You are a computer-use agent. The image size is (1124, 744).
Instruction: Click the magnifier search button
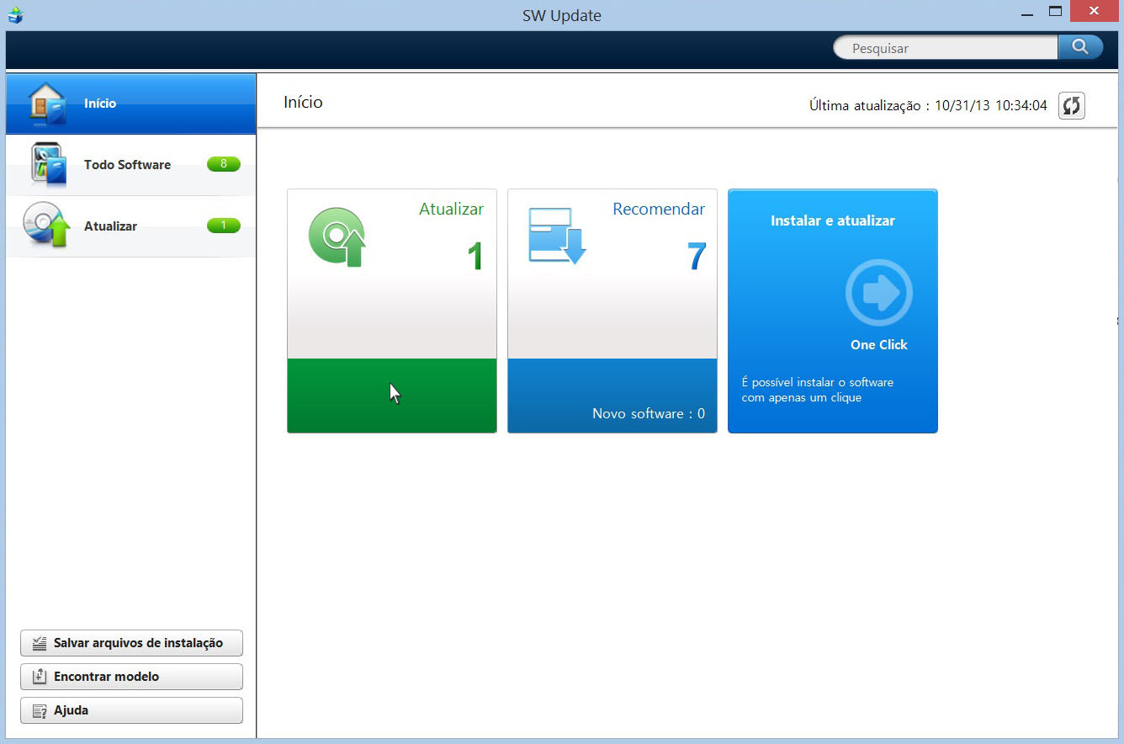click(x=1080, y=47)
